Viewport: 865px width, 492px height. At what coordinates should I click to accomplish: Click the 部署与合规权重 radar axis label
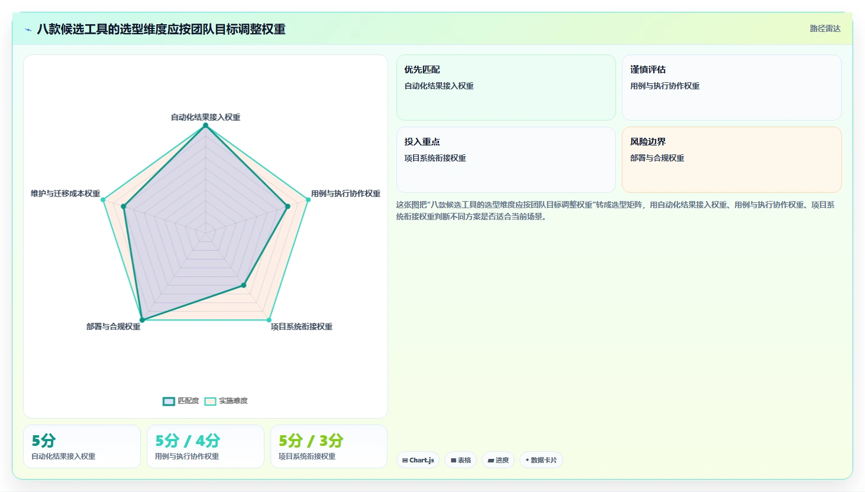[114, 326]
